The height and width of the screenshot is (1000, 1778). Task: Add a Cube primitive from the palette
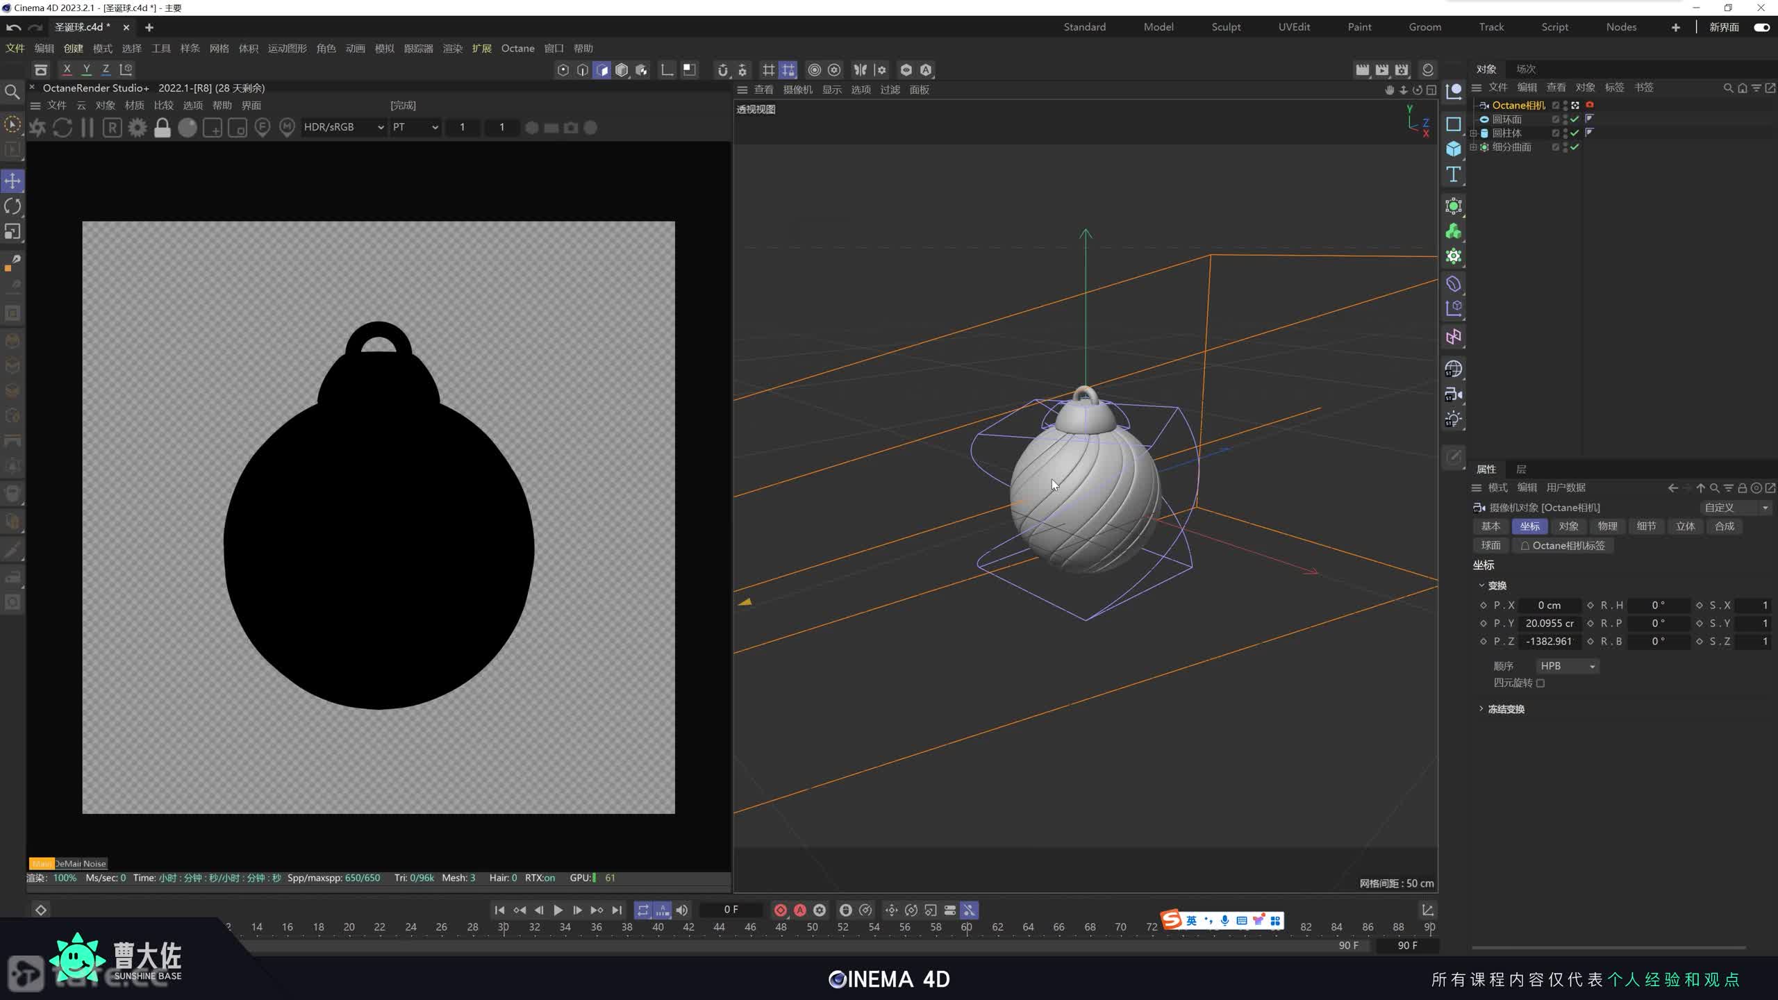click(1453, 149)
